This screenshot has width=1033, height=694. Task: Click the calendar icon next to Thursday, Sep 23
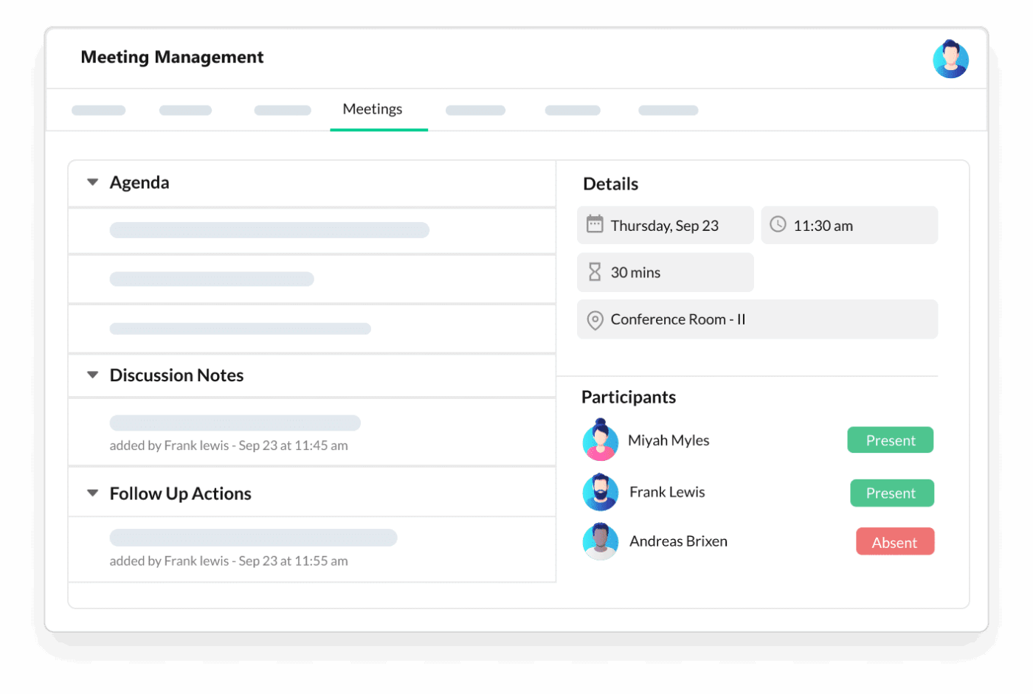click(x=596, y=225)
